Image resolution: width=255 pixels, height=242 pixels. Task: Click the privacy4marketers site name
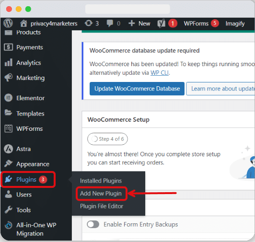point(54,23)
